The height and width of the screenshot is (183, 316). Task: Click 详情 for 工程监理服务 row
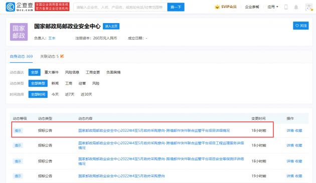[x=290, y=145]
